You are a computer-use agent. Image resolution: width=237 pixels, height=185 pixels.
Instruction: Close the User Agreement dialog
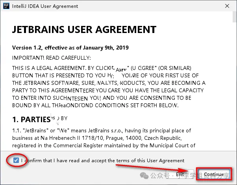tap(227, 6)
